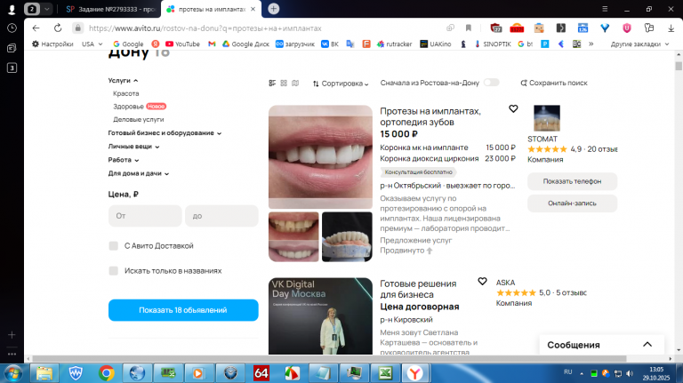Click the Сохранить поиск link
683x383 pixels.
(554, 83)
